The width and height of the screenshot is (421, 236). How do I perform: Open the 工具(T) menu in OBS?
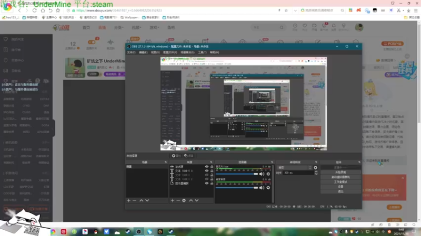(202, 52)
